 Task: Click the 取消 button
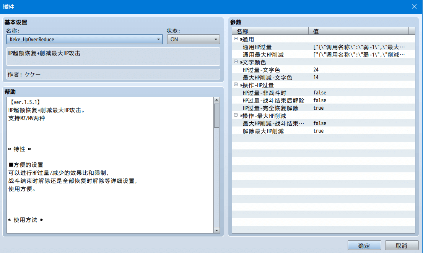402,245
